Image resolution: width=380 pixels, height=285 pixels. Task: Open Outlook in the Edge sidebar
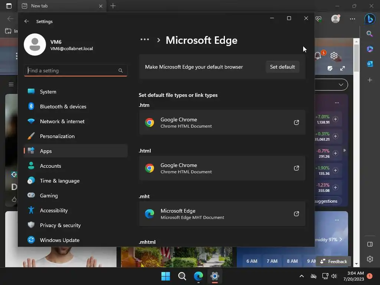click(x=370, y=64)
